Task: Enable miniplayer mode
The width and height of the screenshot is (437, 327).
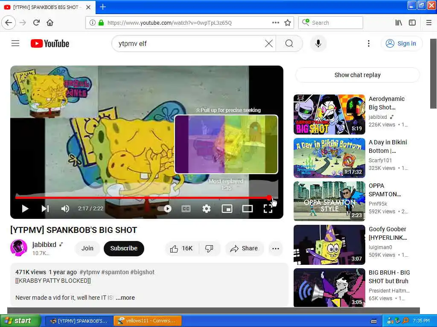Action: (227, 209)
